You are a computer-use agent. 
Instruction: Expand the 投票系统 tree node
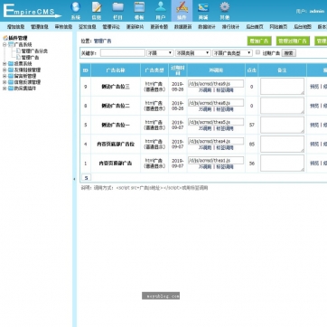5,63
